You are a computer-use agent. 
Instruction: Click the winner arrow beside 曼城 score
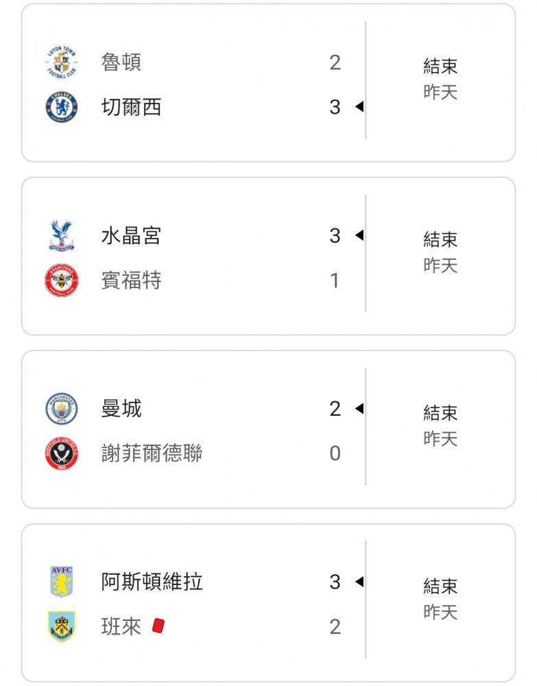360,409
